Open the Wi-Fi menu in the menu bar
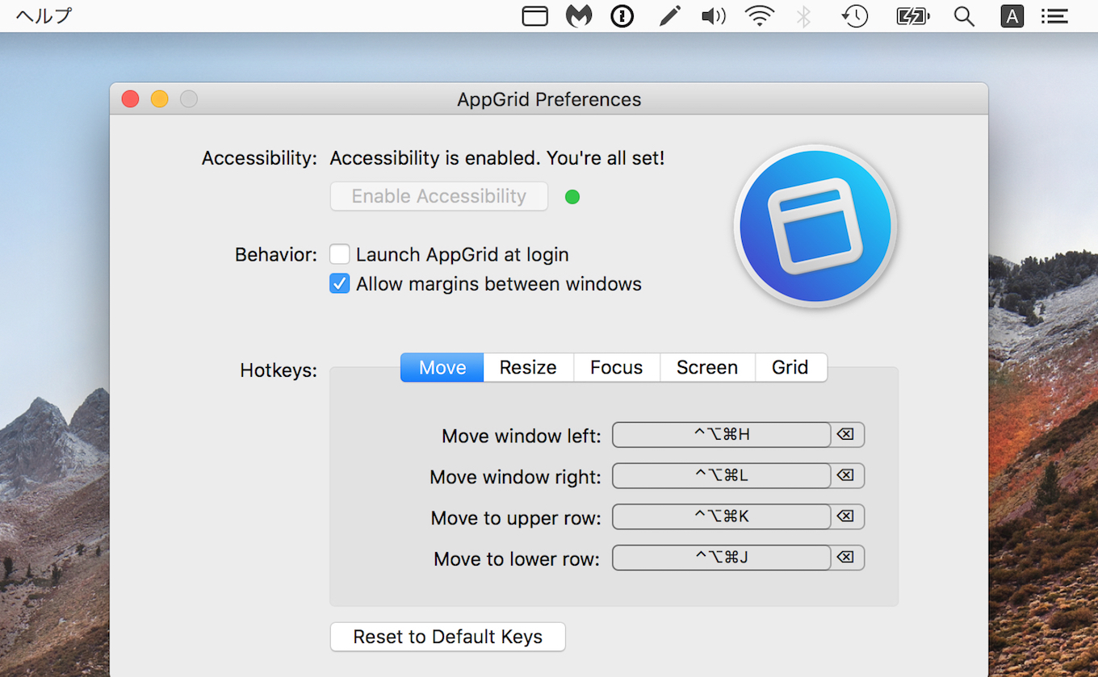Screen dimensions: 1098x677 point(759,16)
